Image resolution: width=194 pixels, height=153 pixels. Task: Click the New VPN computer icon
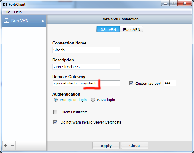(x=6, y=21)
